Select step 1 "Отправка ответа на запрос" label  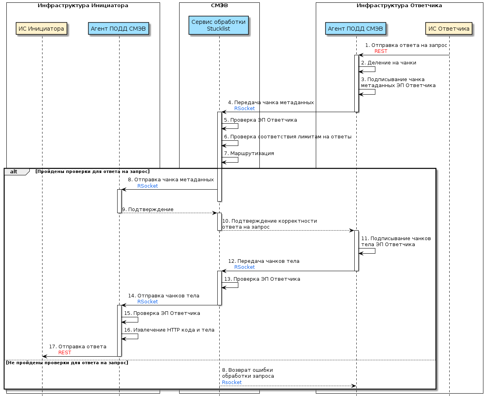point(406,45)
